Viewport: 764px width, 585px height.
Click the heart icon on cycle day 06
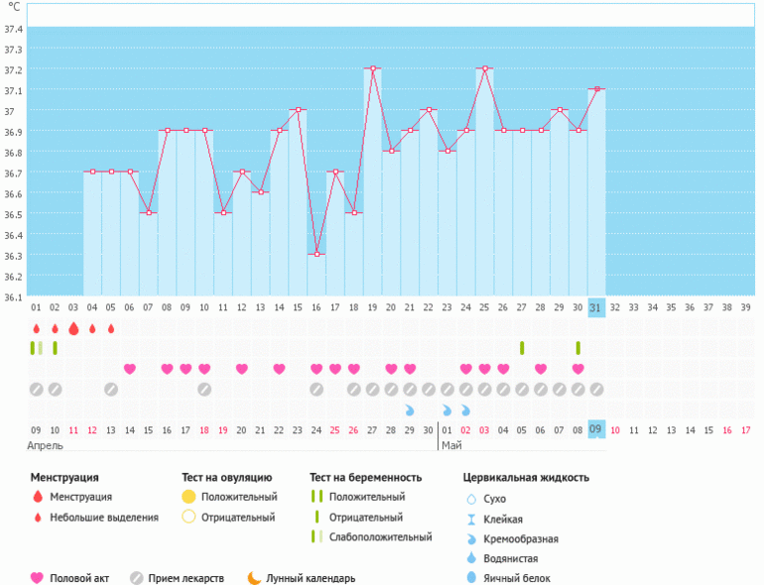click(130, 369)
